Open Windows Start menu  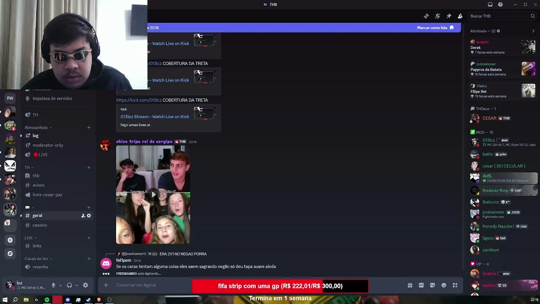pos(5,300)
